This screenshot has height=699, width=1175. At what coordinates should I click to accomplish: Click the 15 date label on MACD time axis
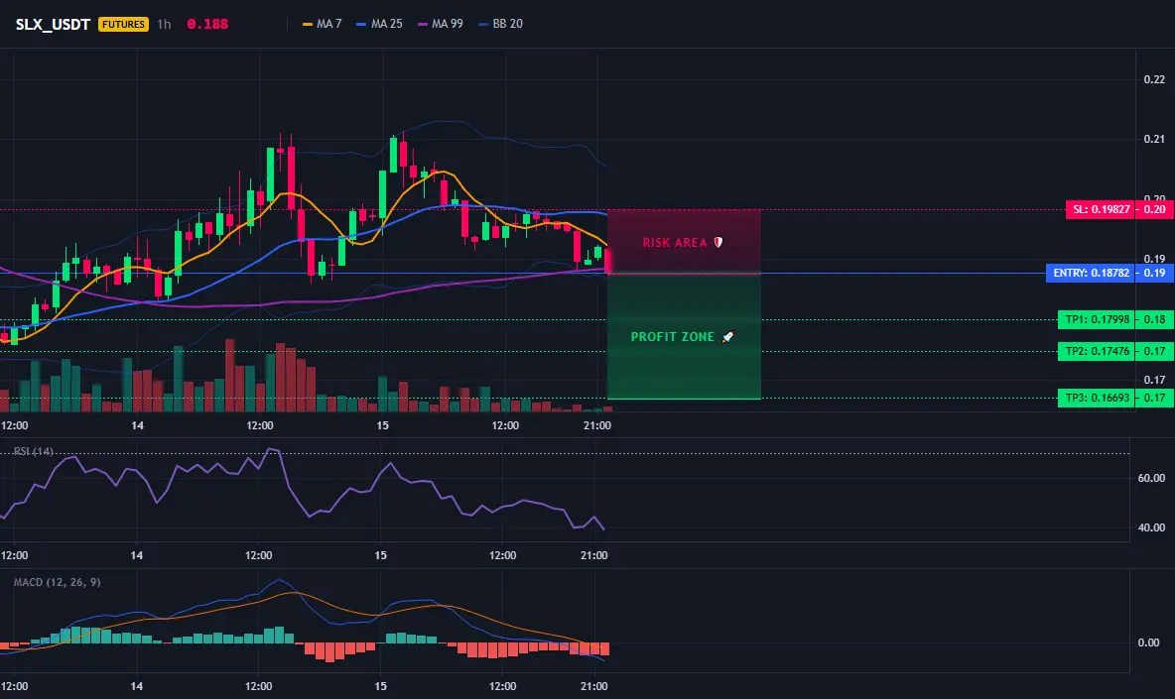(x=381, y=686)
